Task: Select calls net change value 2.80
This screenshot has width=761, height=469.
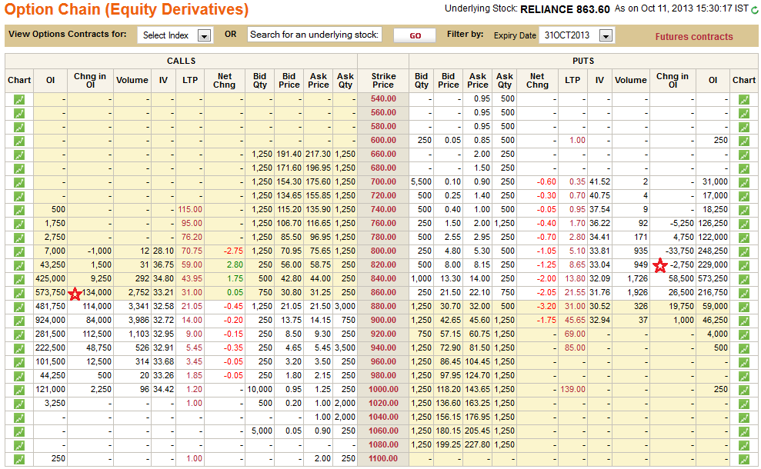Action: point(235,264)
